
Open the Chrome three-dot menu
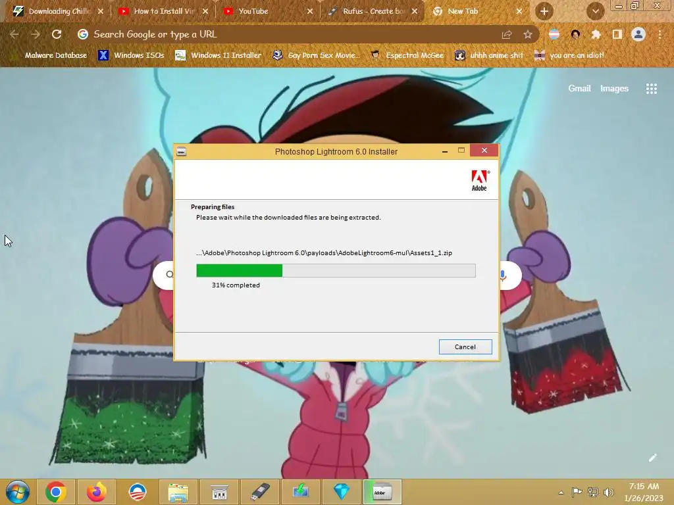660,34
